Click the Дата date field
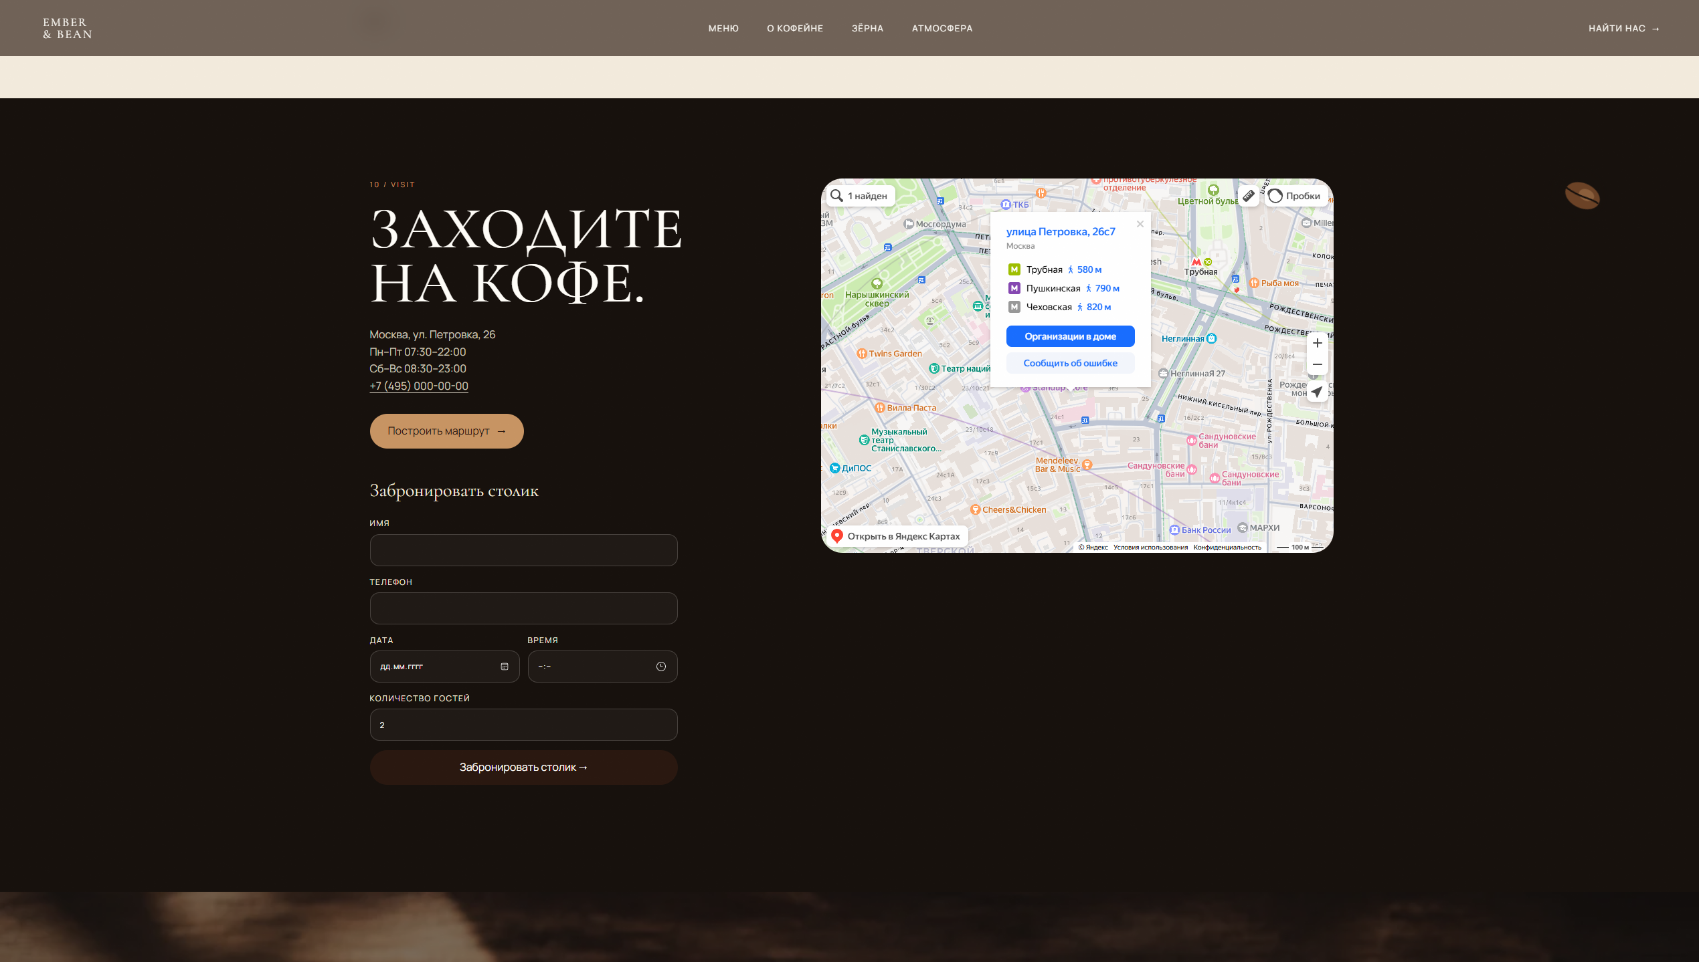This screenshot has width=1699, height=962. click(444, 667)
